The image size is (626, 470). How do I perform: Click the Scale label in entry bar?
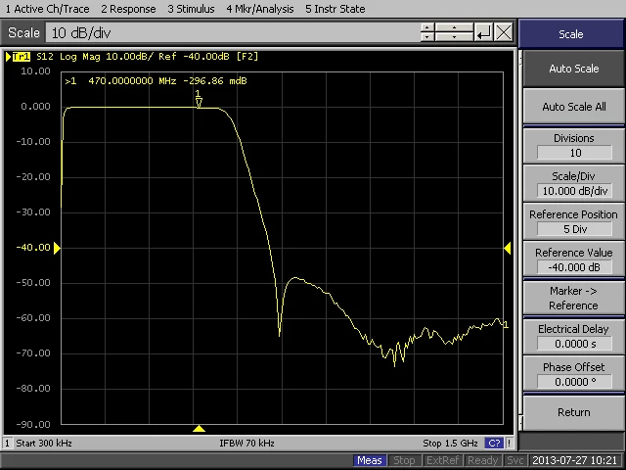pos(23,32)
